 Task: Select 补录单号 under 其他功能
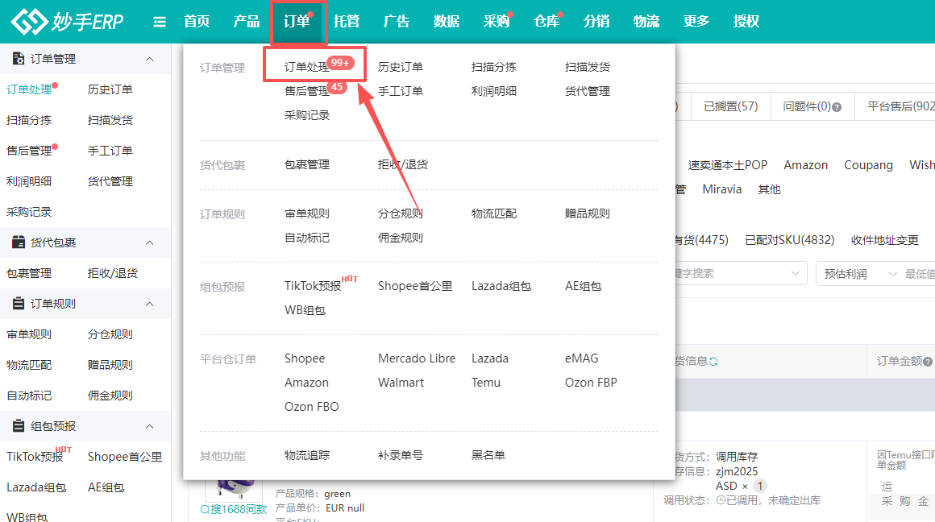click(x=400, y=455)
